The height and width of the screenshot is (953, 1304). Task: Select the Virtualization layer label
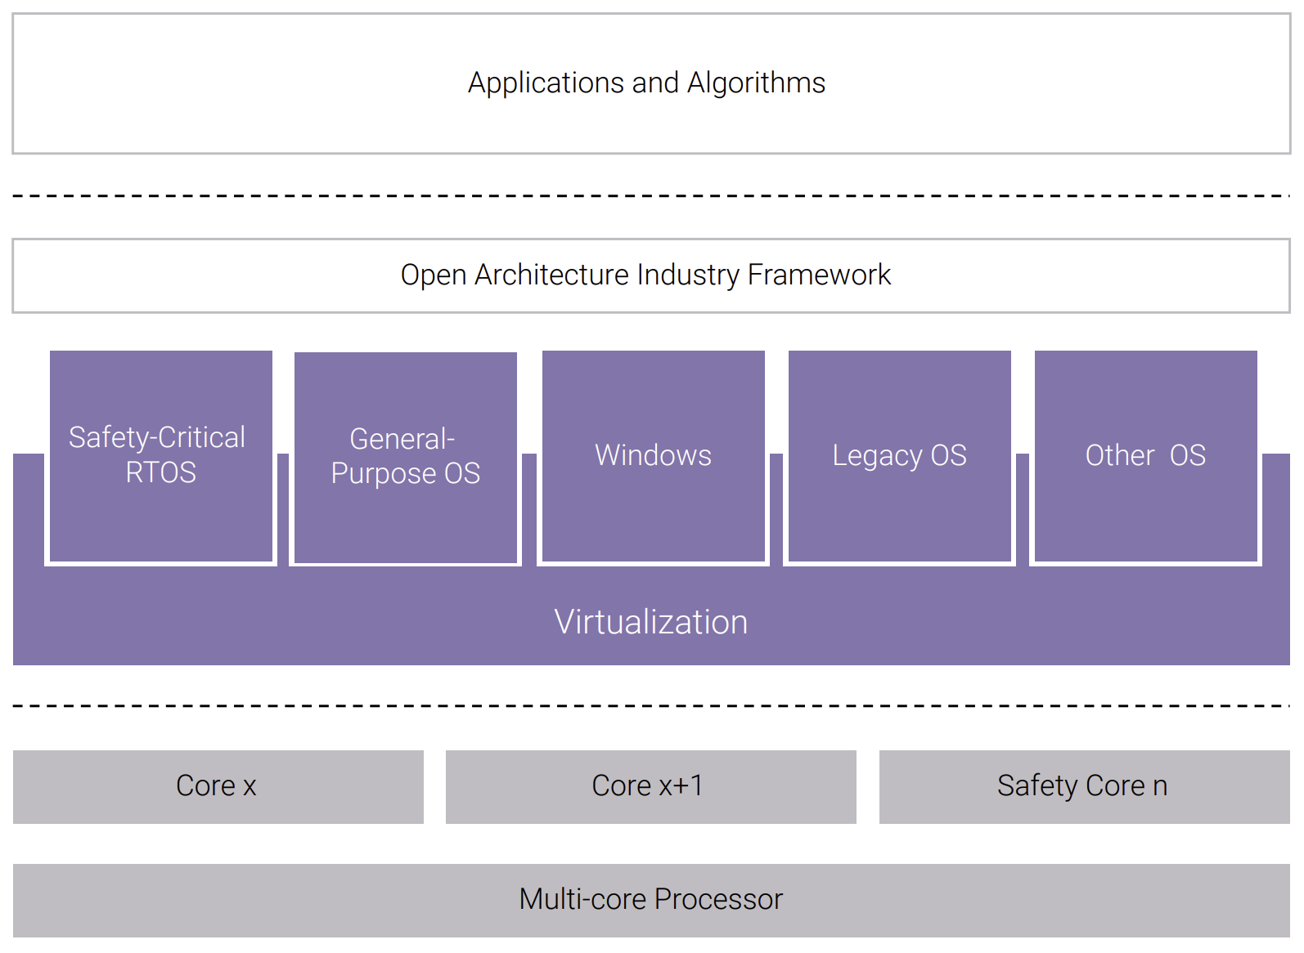(651, 622)
